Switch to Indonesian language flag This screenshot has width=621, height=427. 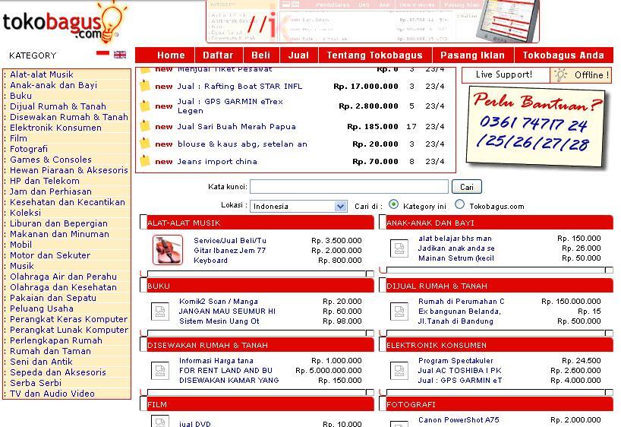click(x=102, y=53)
